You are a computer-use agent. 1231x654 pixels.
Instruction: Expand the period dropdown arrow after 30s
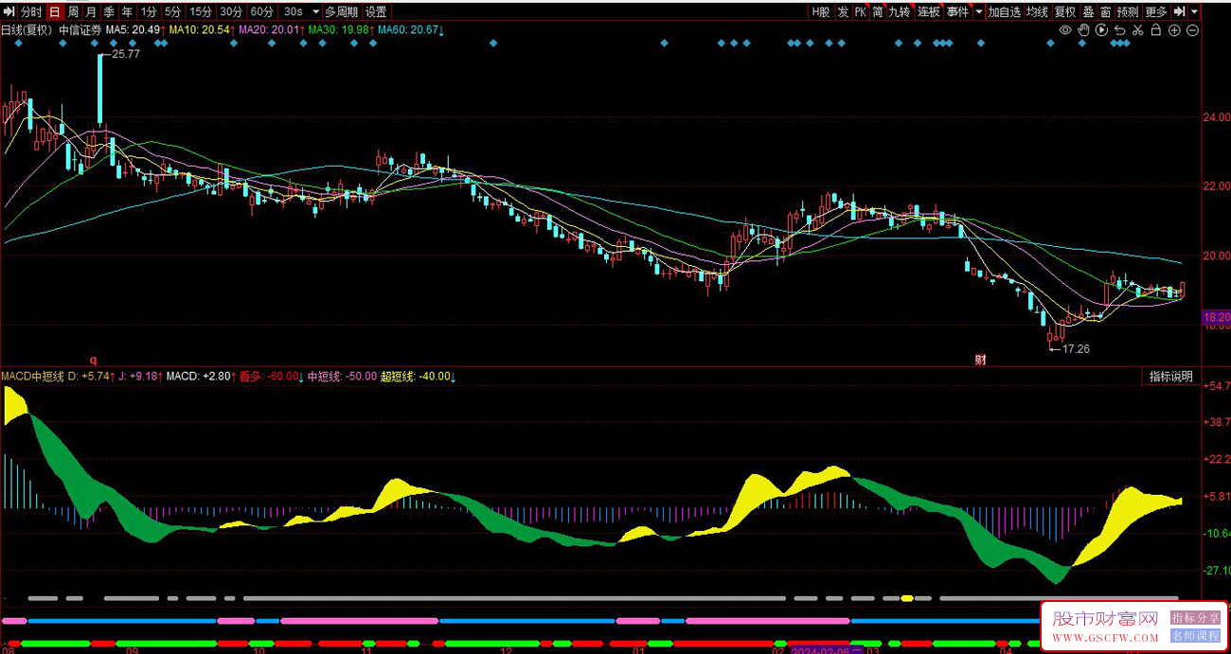[x=315, y=11]
